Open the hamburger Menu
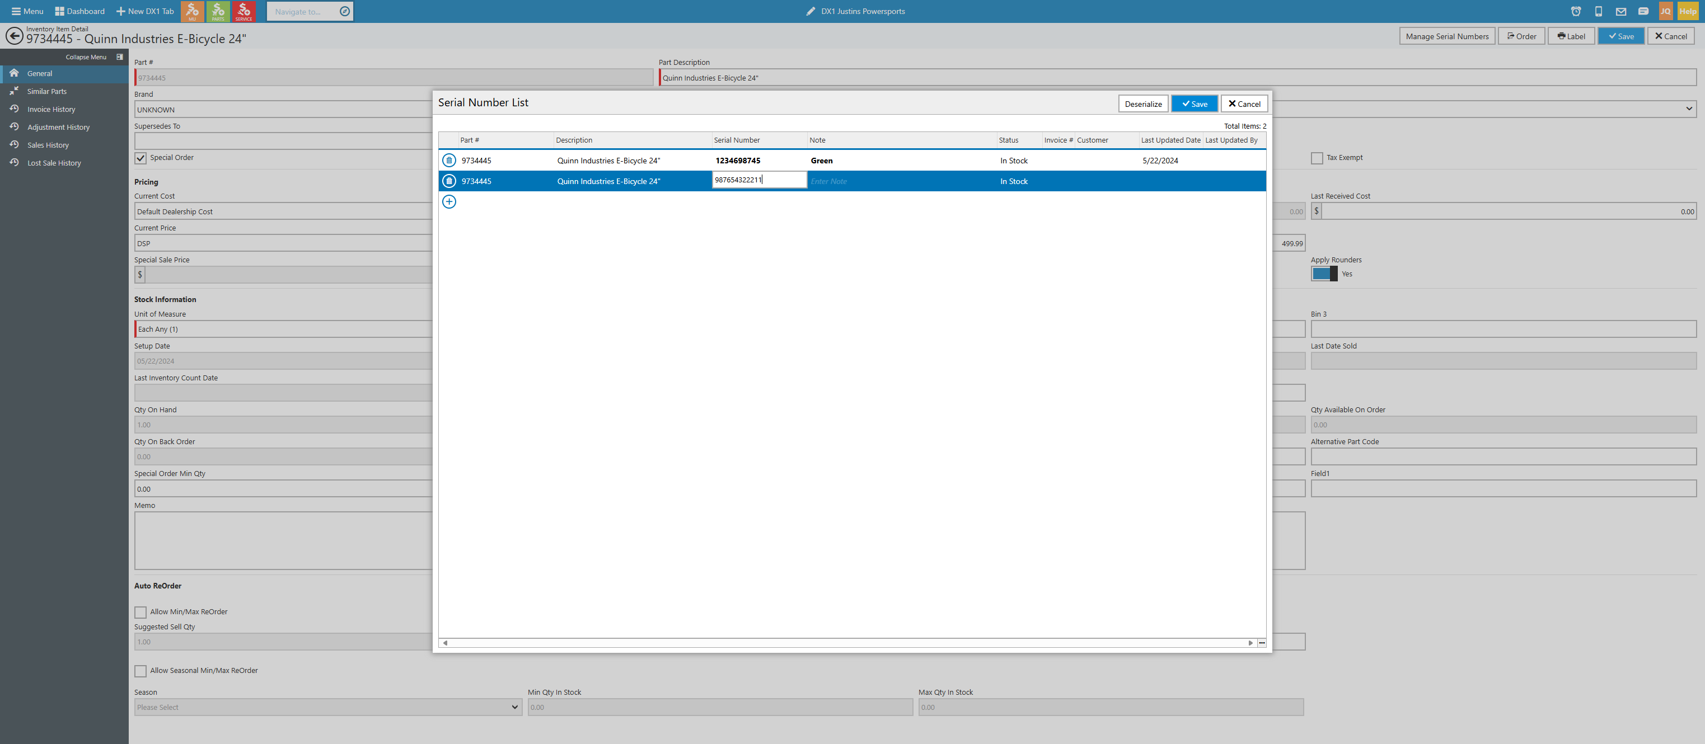Screen dimensions: 1705x744 27,11
